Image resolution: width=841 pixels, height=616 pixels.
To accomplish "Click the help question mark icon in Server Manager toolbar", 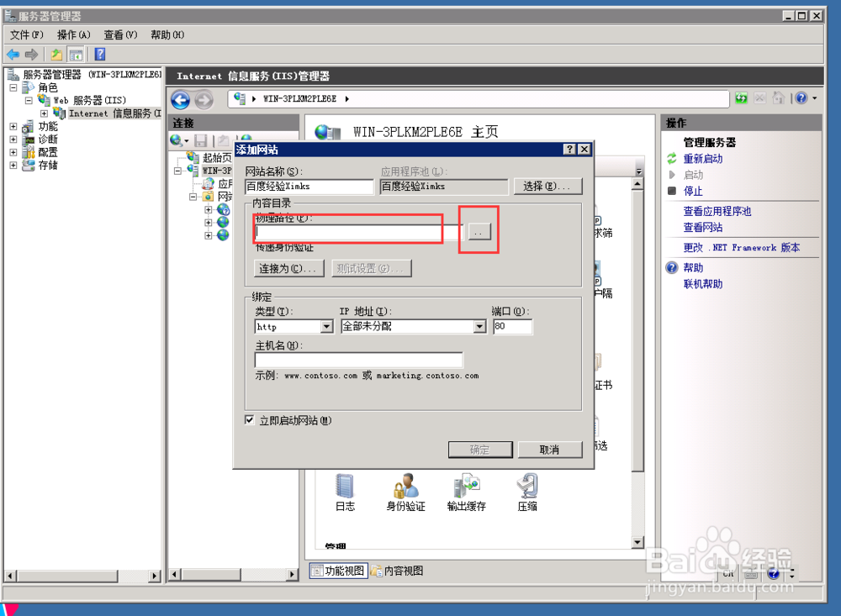I will point(101,54).
